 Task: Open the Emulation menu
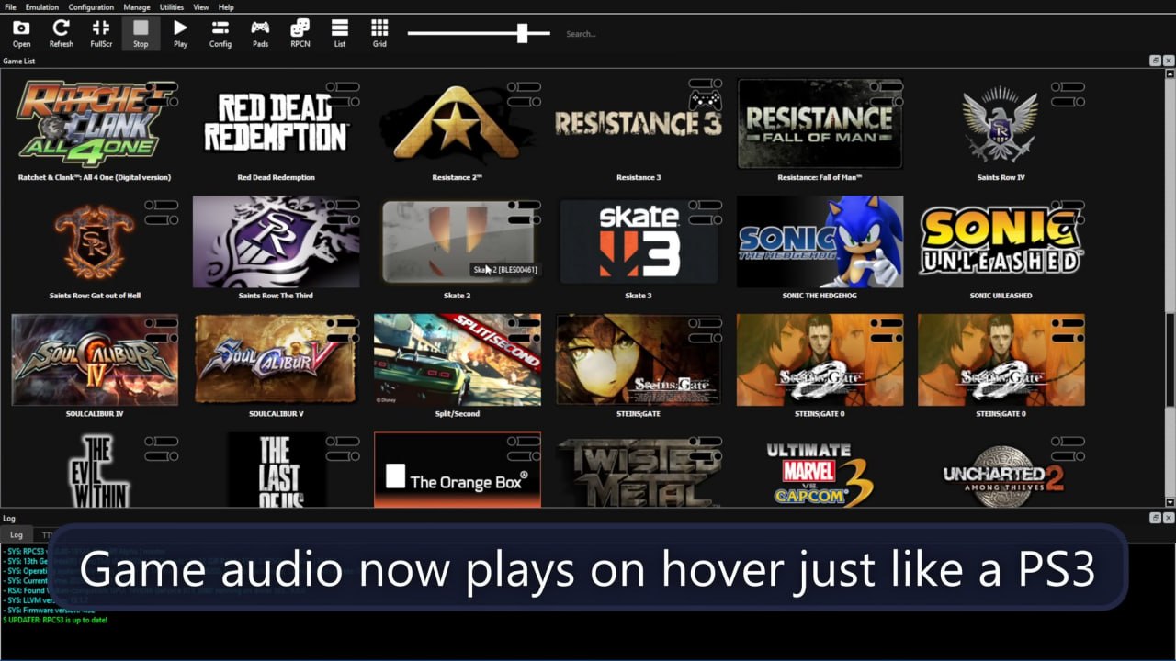(42, 7)
